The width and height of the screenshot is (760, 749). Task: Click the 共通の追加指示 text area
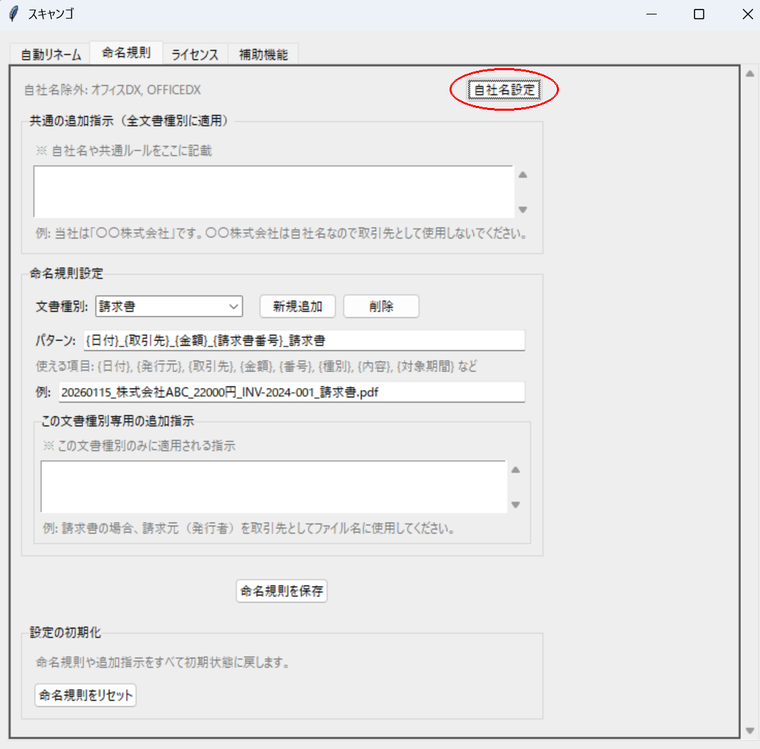pos(275,191)
